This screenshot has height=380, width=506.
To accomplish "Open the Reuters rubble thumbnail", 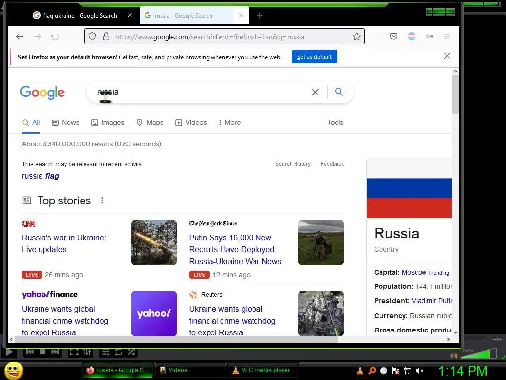I will 321,313.
